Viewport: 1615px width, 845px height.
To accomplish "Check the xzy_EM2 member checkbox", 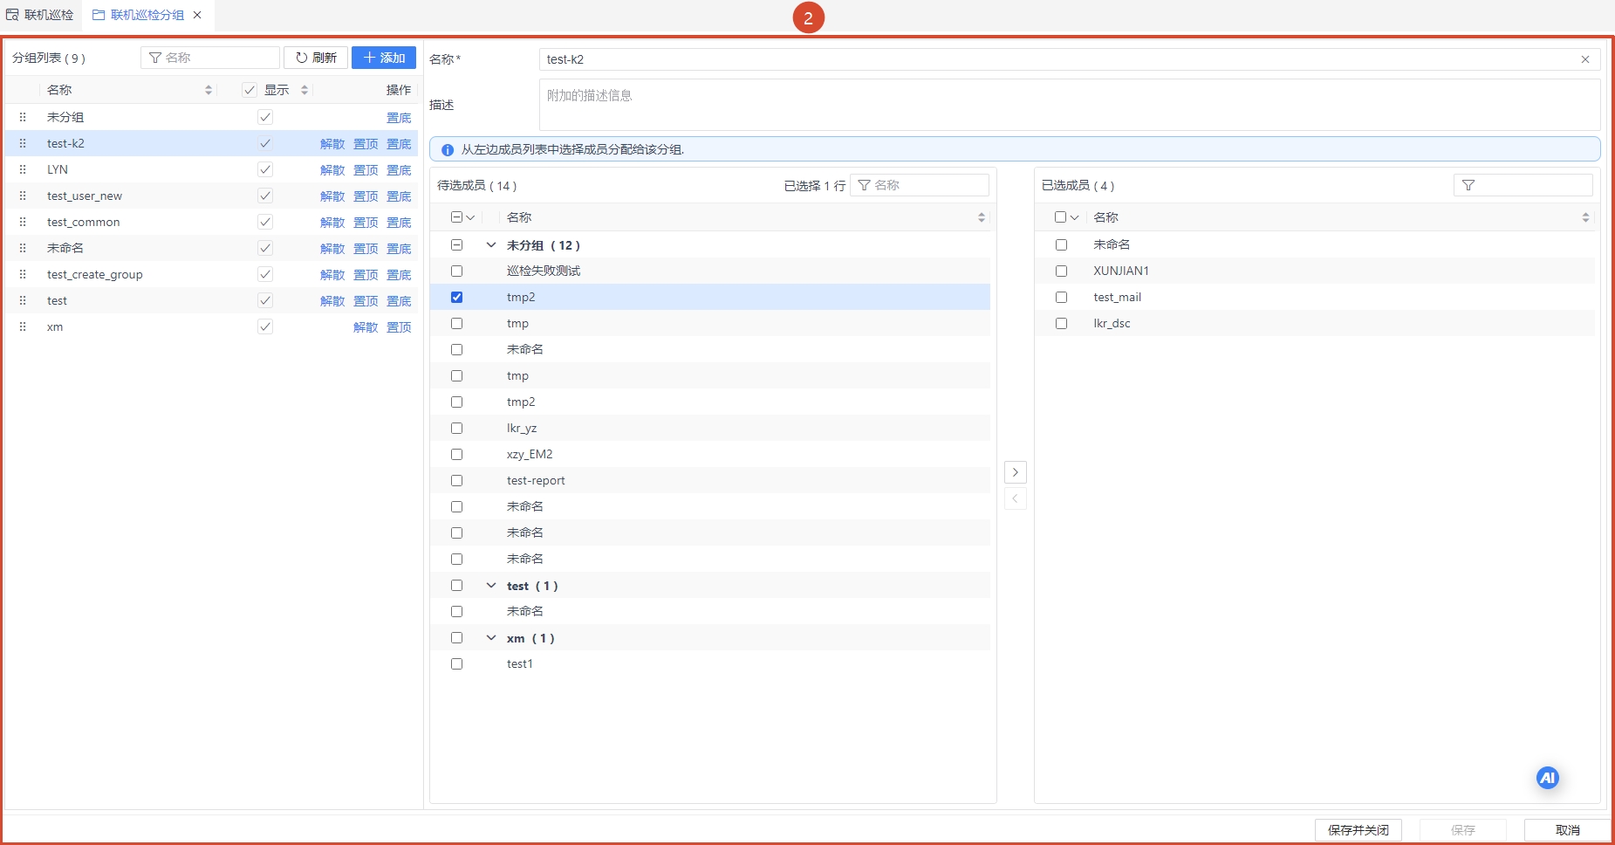I will click(x=456, y=454).
